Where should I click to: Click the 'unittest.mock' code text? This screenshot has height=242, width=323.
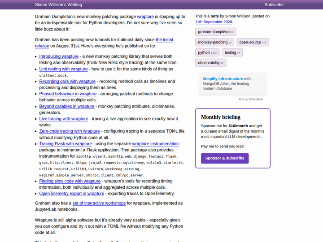(53, 75)
